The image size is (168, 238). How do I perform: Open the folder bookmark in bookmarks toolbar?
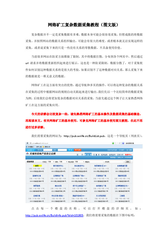coord(46,147)
